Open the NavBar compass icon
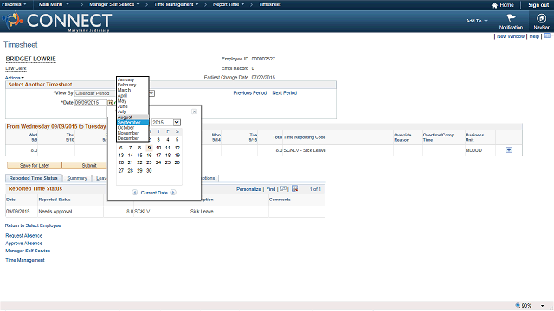554x311 pixels. point(541,18)
